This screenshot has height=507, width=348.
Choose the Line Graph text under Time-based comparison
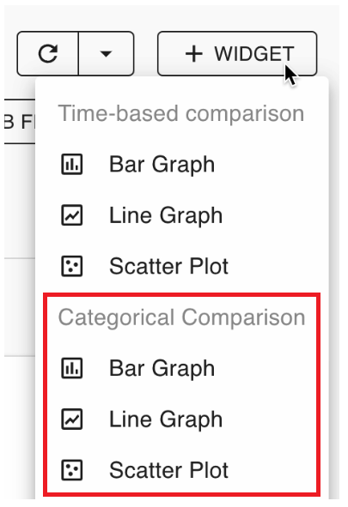click(166, 216)
